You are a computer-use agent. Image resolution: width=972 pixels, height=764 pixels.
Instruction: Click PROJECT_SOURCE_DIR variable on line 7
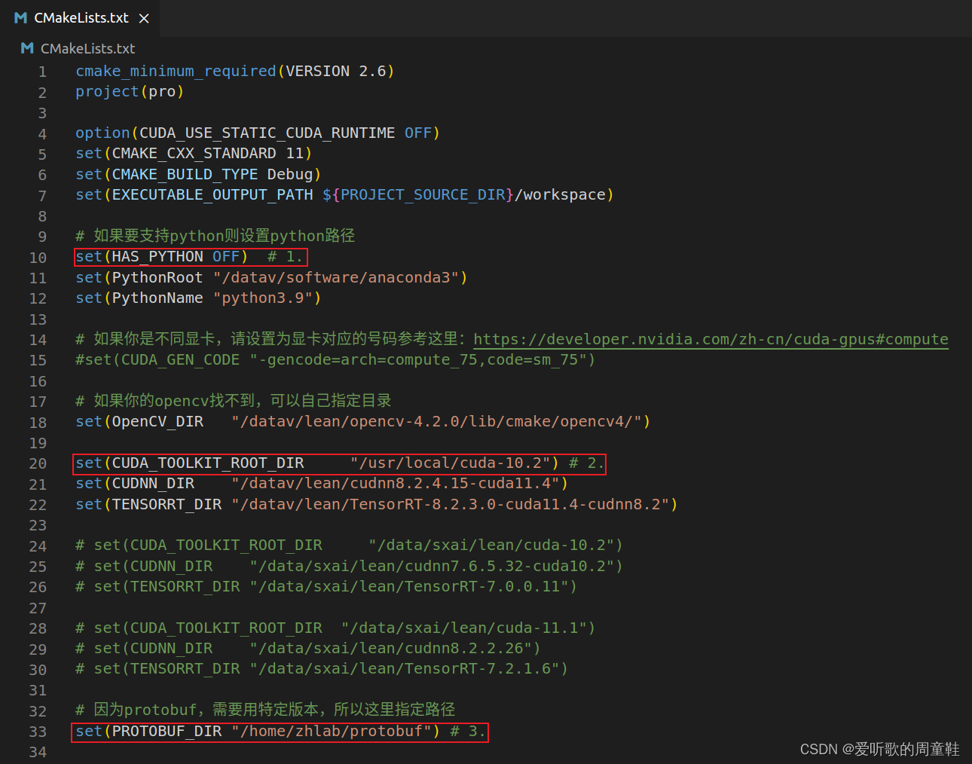(x=423, y=194)
